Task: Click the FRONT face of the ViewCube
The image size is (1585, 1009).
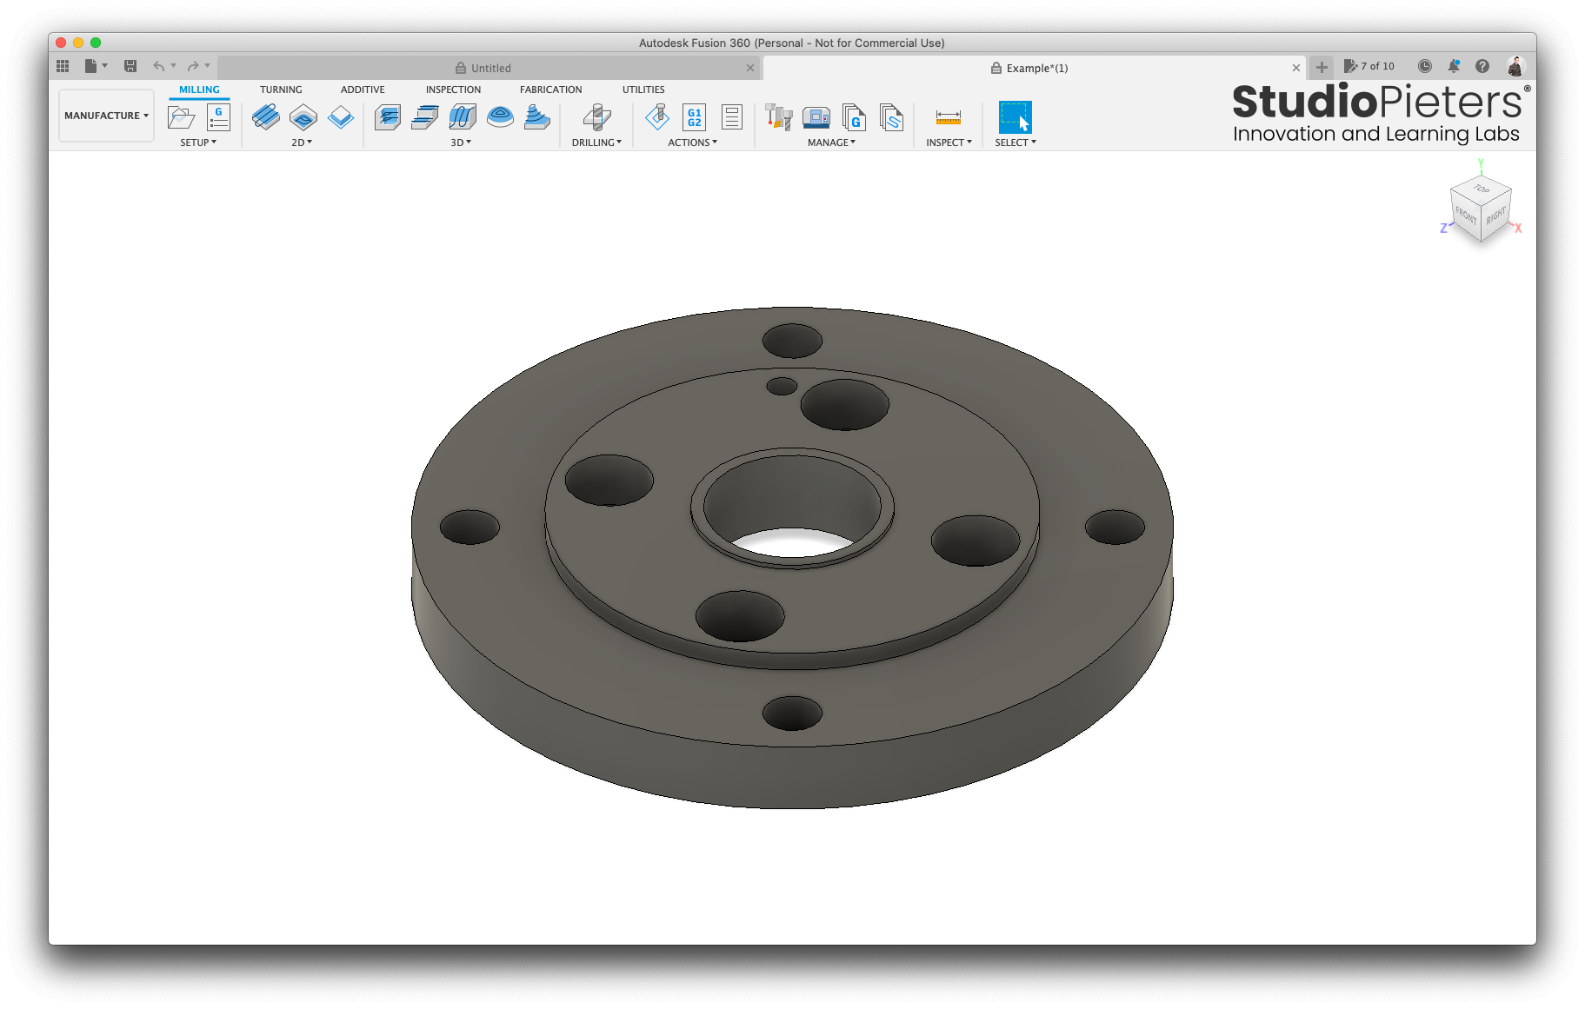Action: [1465, 215]
